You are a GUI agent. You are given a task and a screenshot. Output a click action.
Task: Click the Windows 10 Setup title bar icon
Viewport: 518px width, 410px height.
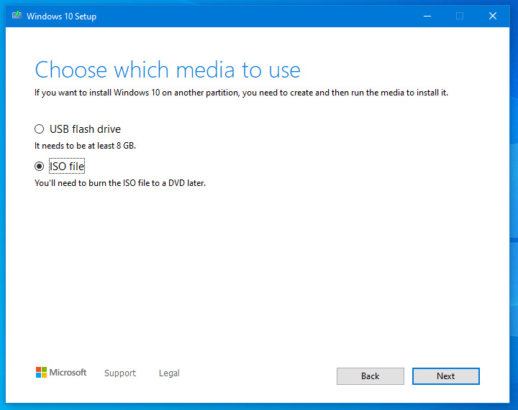click(x=17, y=15)
